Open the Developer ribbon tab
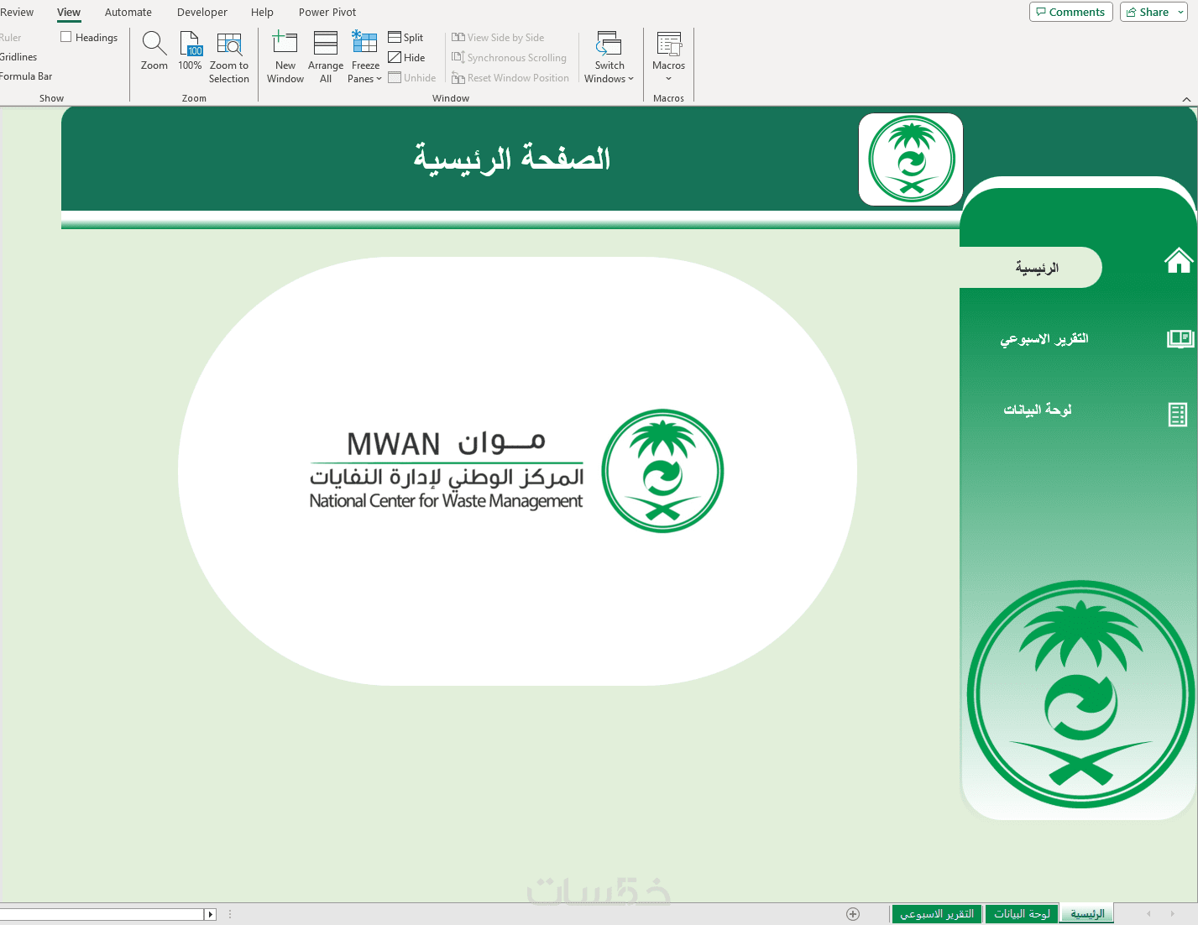This screenshot has height=925, width=1198. 202,12
